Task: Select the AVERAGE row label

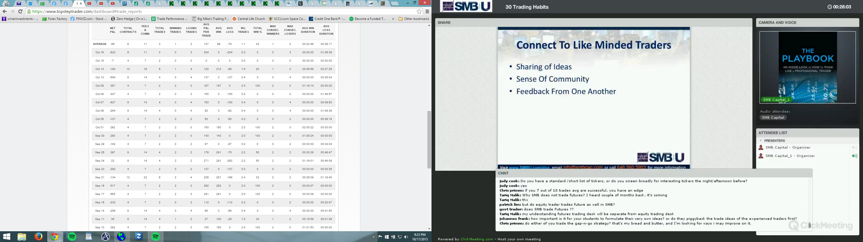Action: tap(100, 44)
